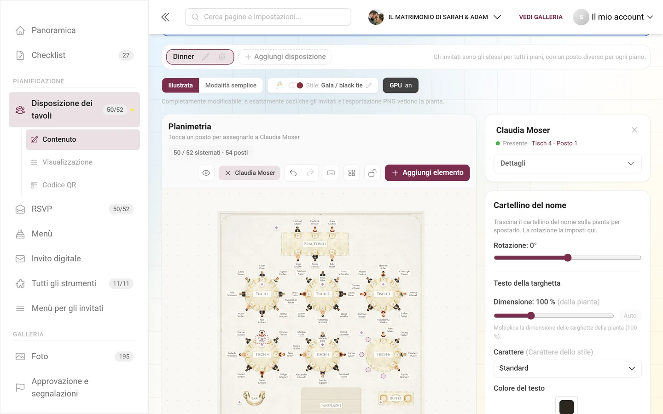Click the pencil icon beside Dinner
This screenshot has width=663, height=414.
click(x=206, y=57)
